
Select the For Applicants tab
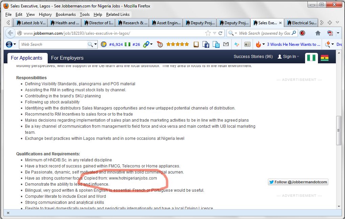click(x=27, y=58)
